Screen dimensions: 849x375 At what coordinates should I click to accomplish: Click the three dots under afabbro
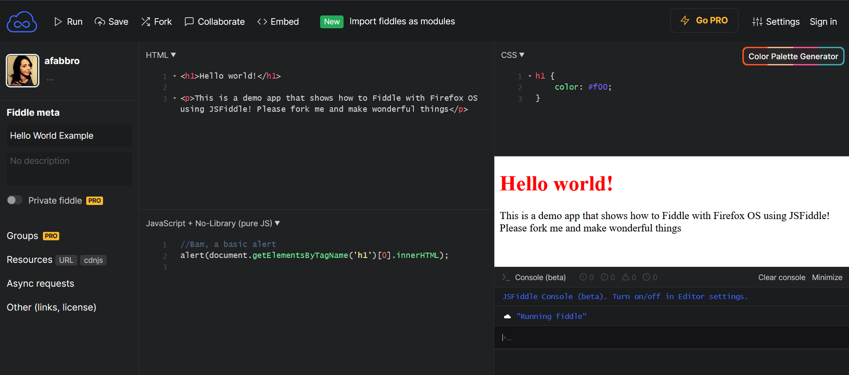coord(50,80)
